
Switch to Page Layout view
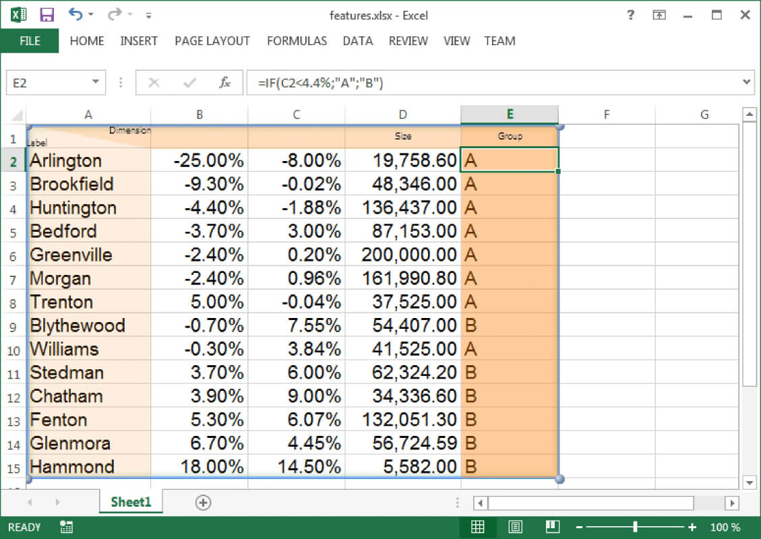tap(515, 527)
